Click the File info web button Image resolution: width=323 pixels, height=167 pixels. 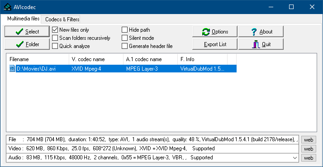309,140
